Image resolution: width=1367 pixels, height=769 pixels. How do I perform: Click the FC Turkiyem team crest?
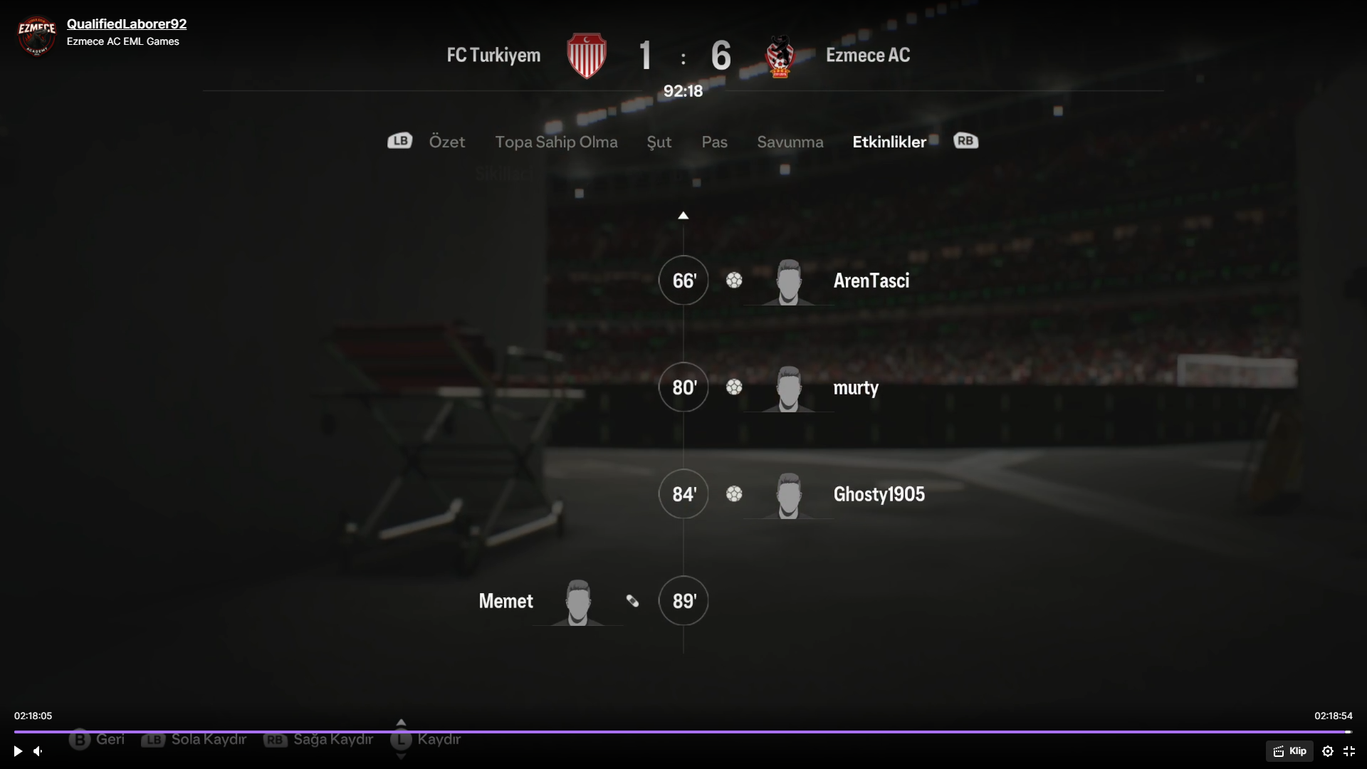[x=587, y=56]
